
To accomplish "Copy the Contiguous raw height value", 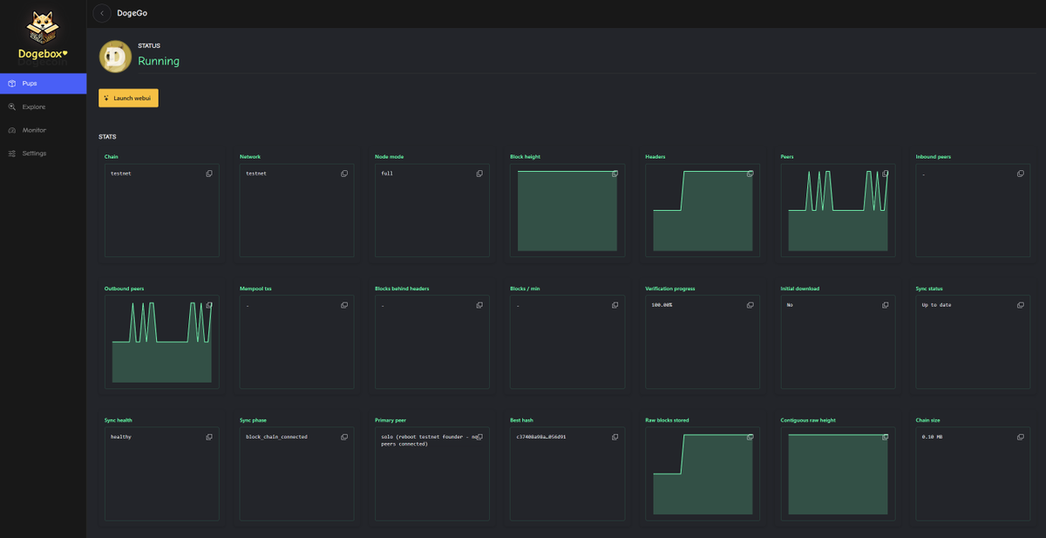I will [886, 437].
